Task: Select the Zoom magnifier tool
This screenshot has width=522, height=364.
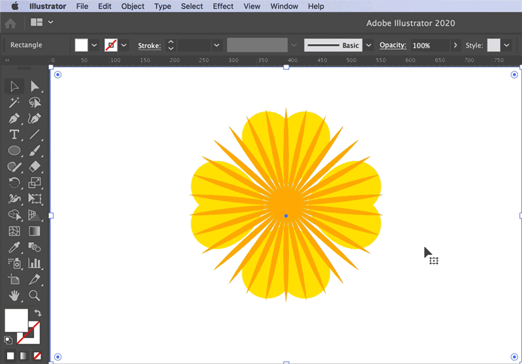Action: click(35, 296)
